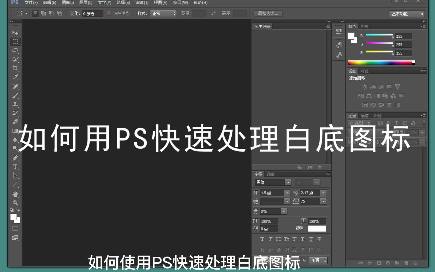Select the Line tool
This screenshot has height=272, width=435.
(15, 185)
